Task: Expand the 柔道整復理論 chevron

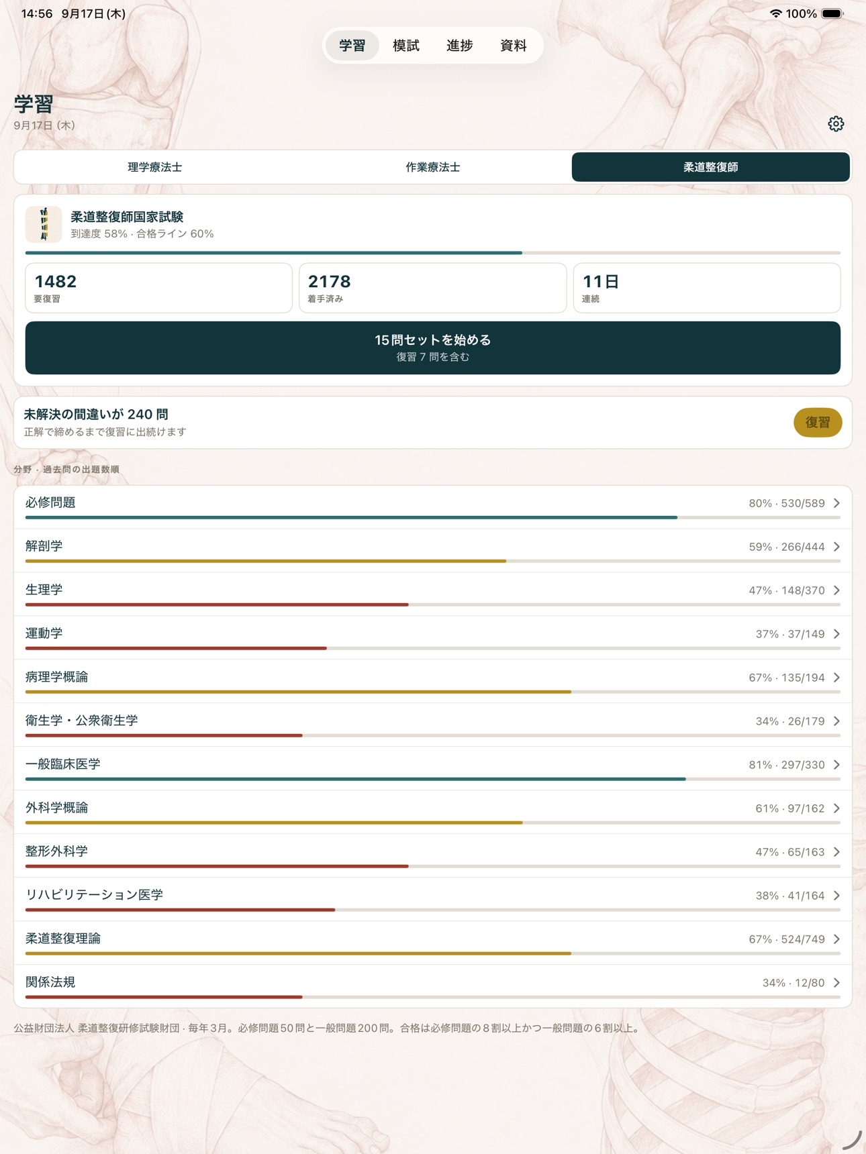Action: (x=836, y=939)
